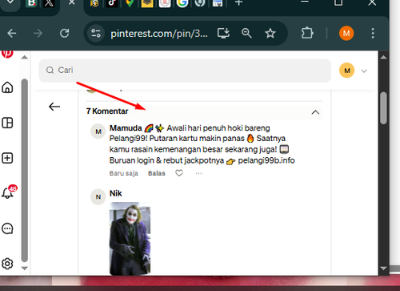Like Mamuda's comment with the heart icon
Image resolution: width=400 pixels, height=291 pixels.
click(179, 173)
